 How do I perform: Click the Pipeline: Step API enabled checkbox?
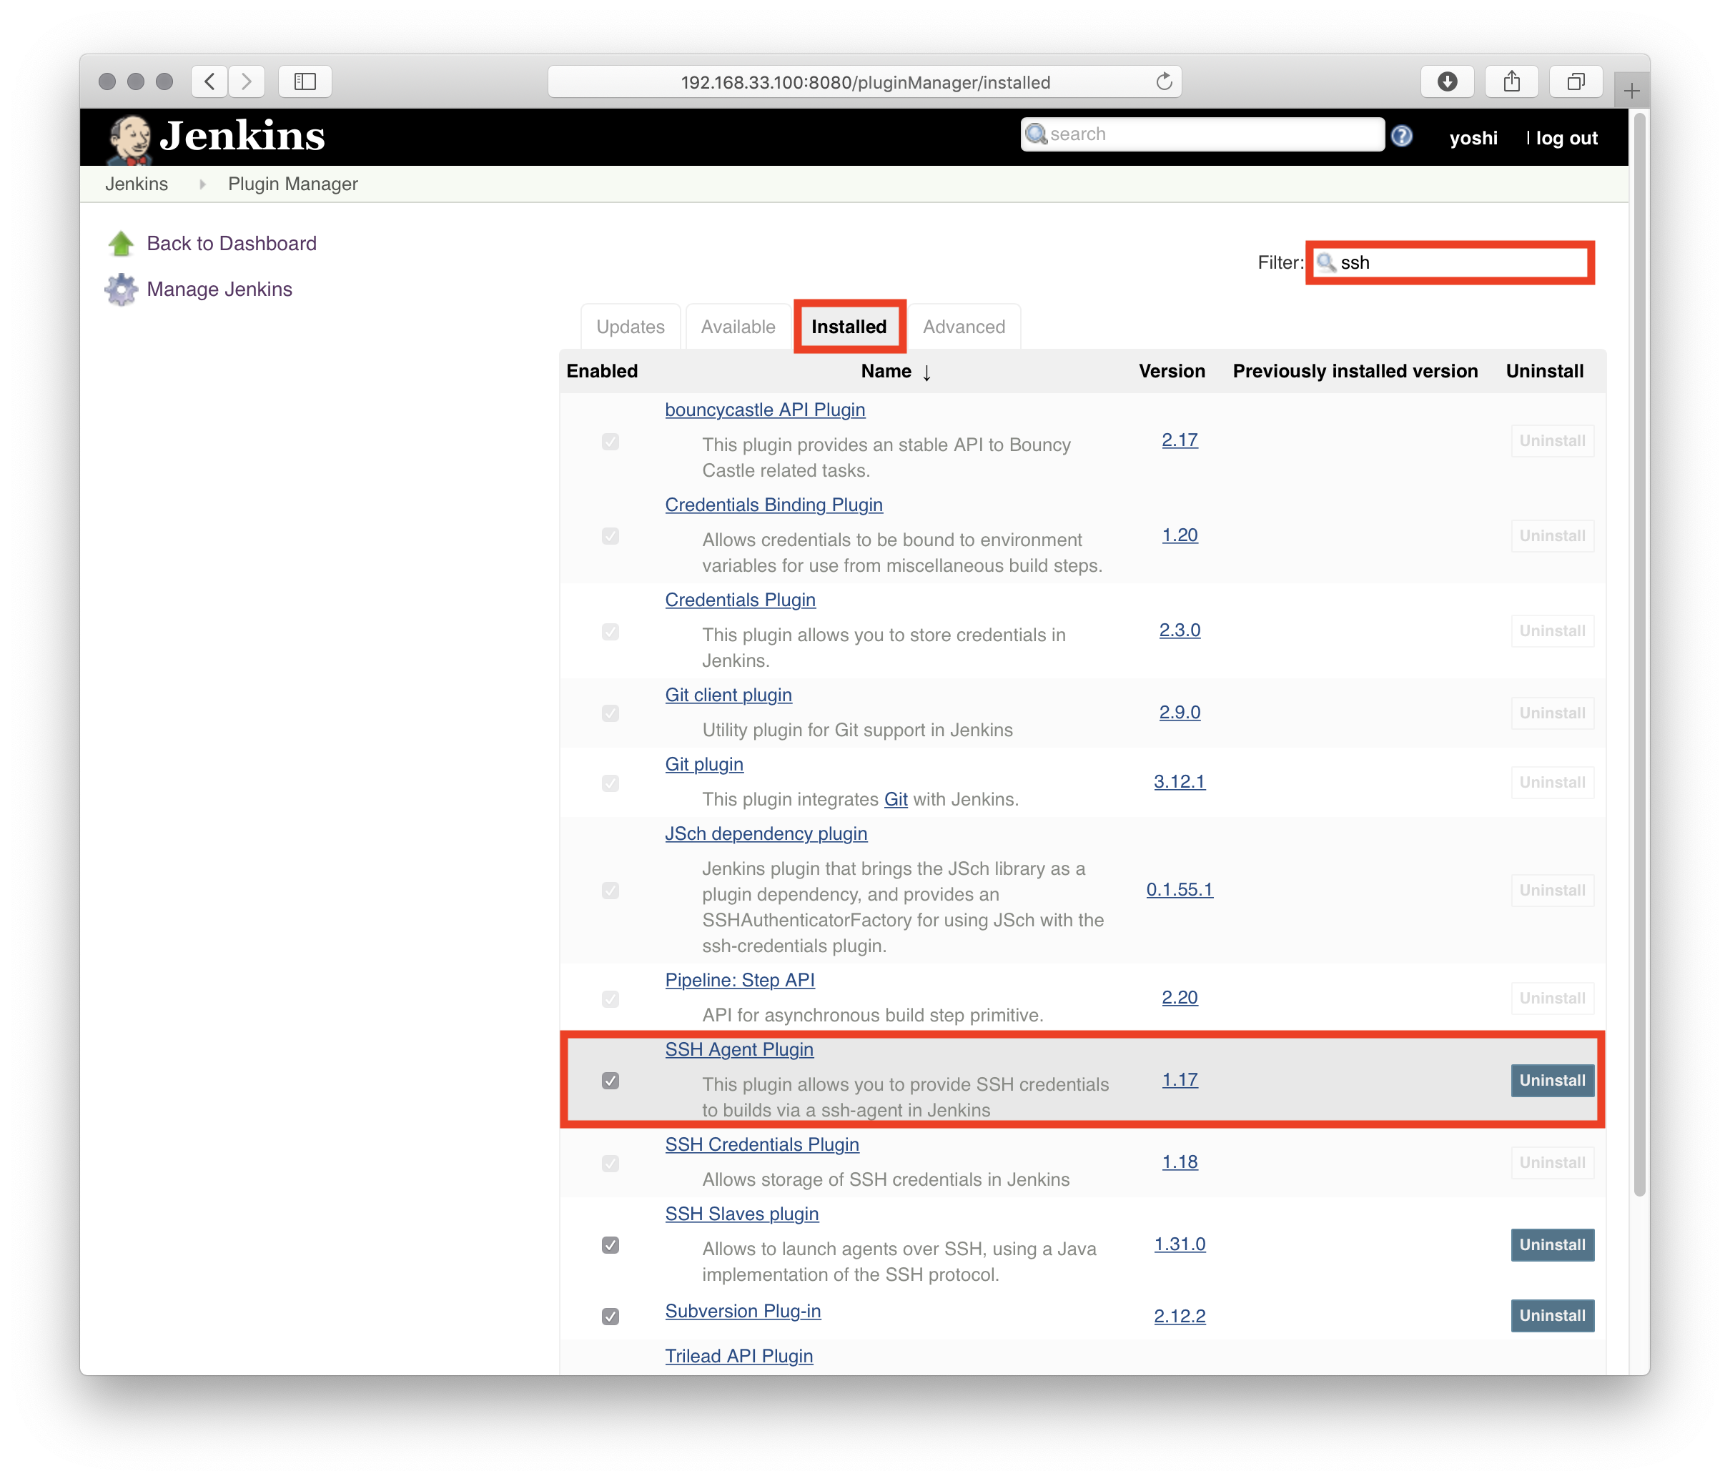(611, 999)
